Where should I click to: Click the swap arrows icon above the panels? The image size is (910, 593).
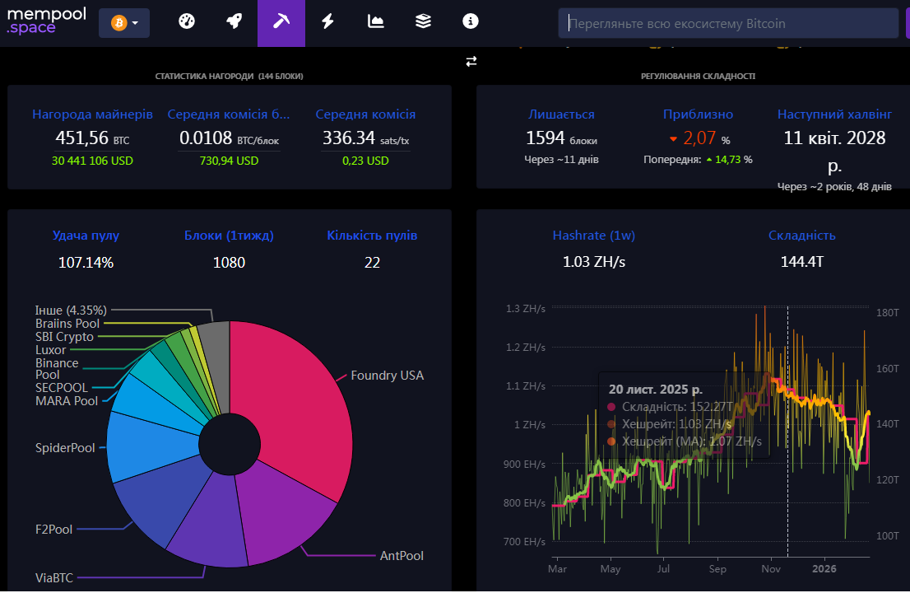click(x=471, y=62)
